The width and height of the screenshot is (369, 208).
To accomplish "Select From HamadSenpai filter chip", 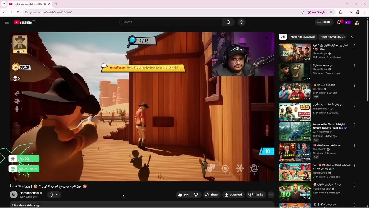I will point(302,37).
